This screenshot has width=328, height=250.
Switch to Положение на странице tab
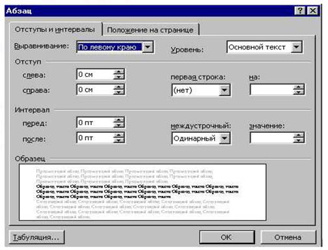[150, 30]
